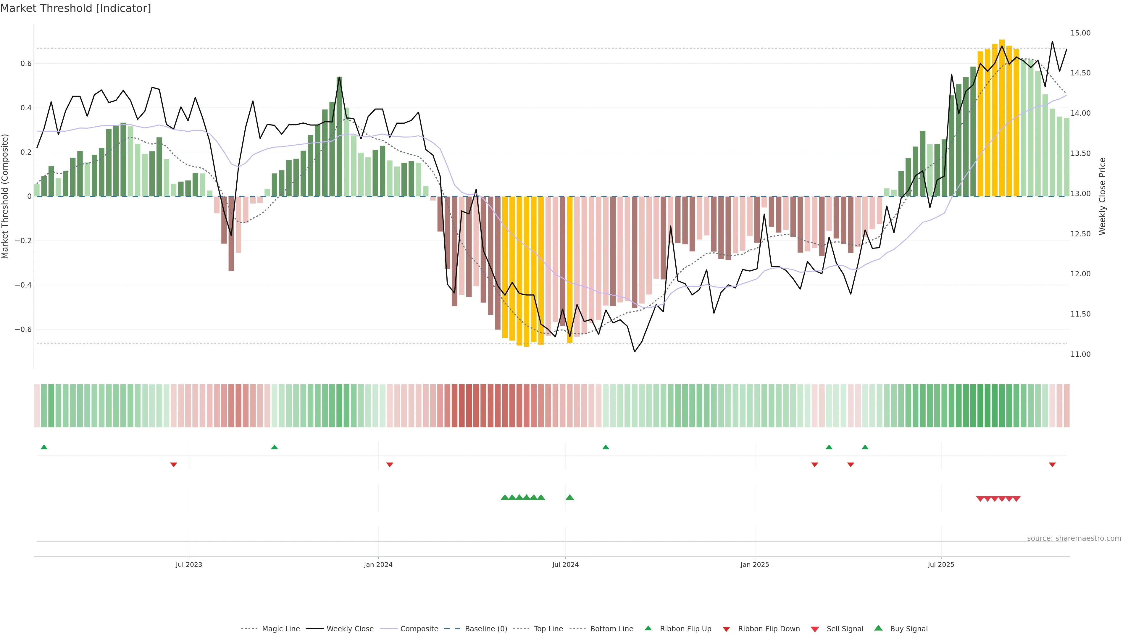Toggle the Weekly Close series in legend

pos(350,629)
